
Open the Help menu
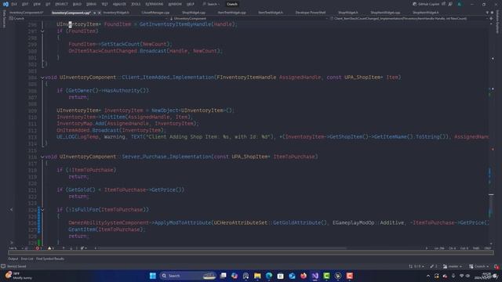pyautogui.click(x=190, y=4)
